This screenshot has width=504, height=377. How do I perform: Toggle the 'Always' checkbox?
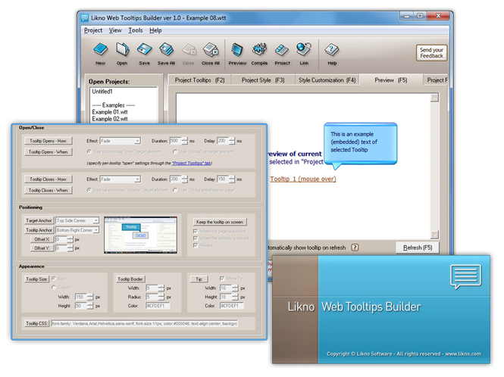click(x=195, y=245)
